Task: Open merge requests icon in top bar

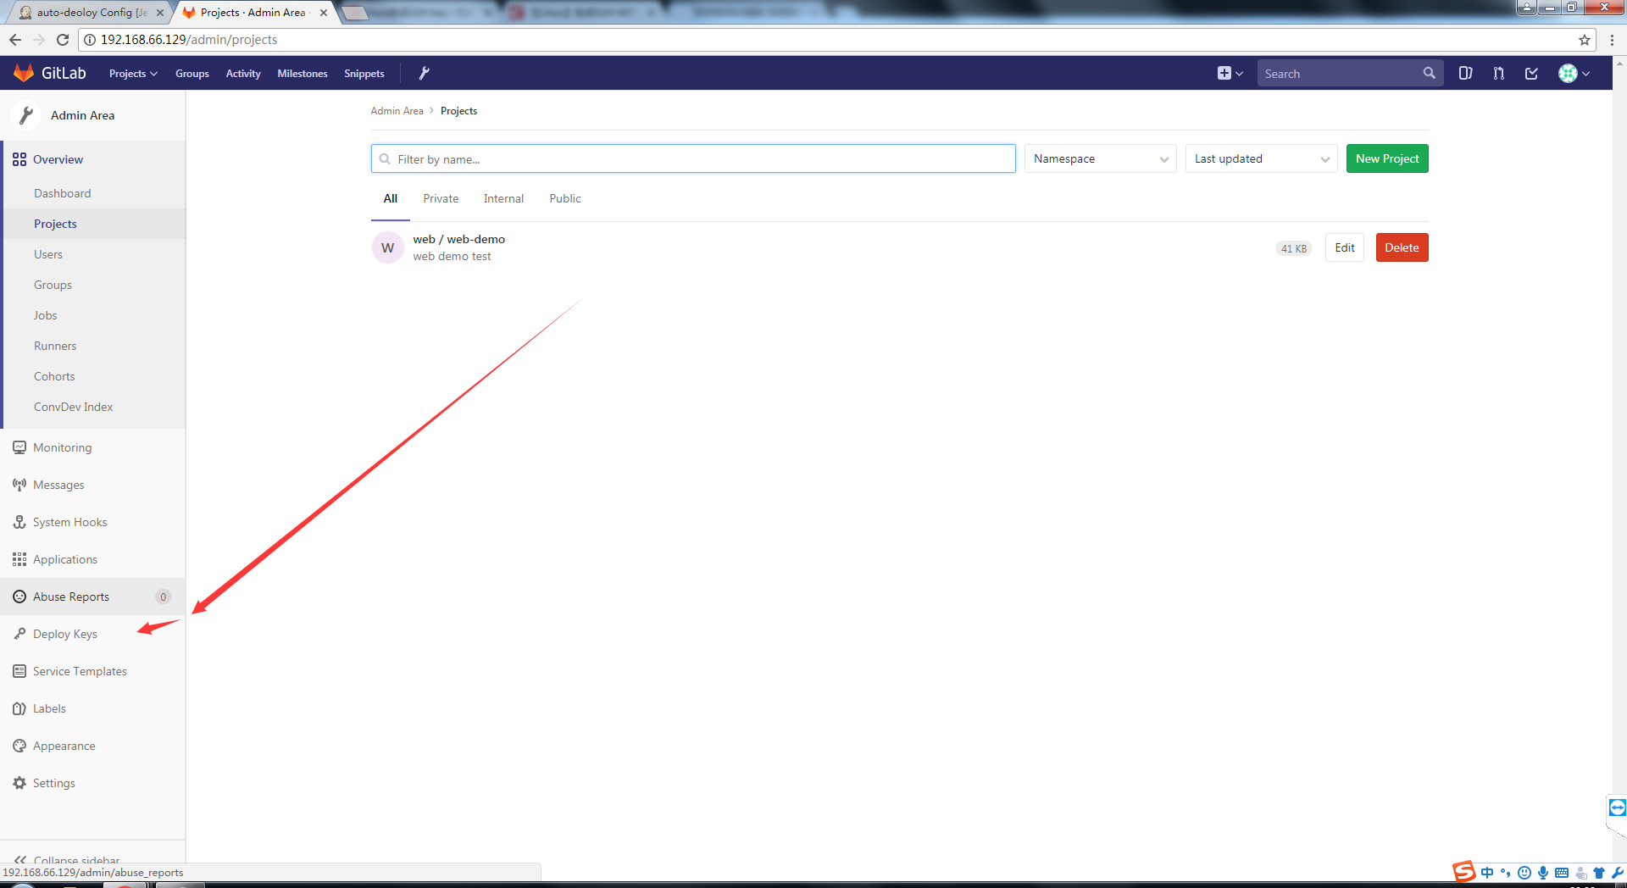Action: (1498, 74)
